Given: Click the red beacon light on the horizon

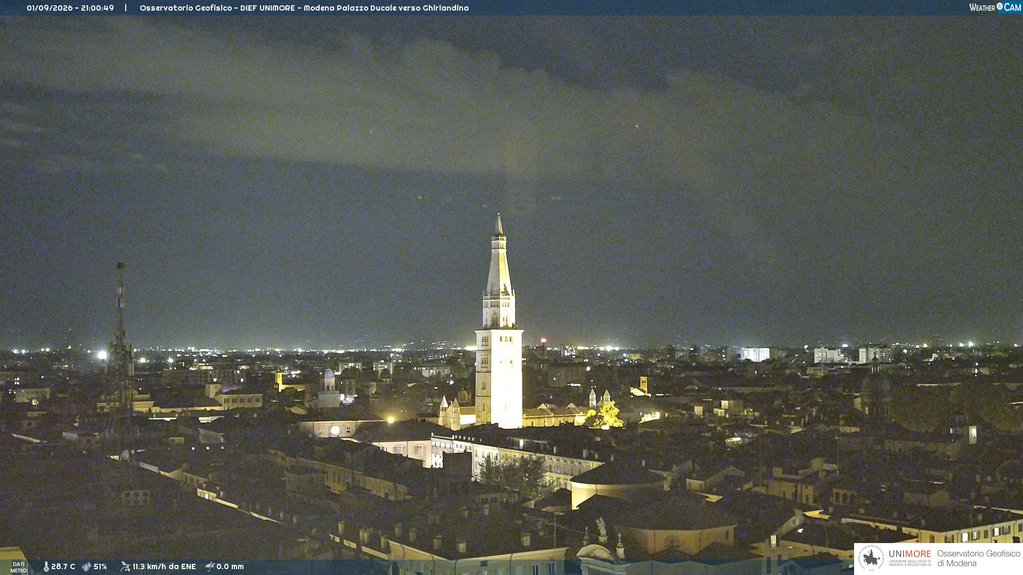Looking at the screenshot, I should (543, 340).
